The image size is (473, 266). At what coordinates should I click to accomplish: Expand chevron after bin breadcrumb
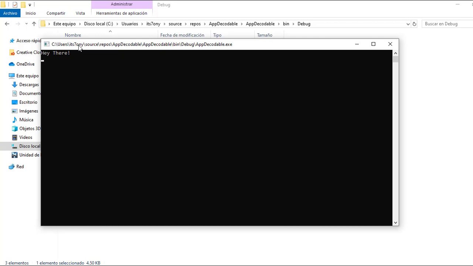tap(293, 24)
